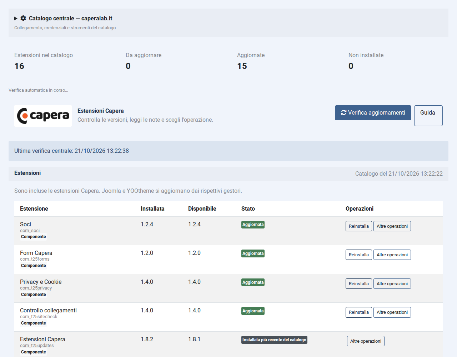Click the Aggiornate count 15
Image resolution: width=457 pixels, height=357 pixels.
click(242, 66)
